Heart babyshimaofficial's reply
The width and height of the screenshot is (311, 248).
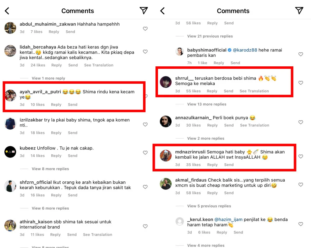click(x=301, y=54)
